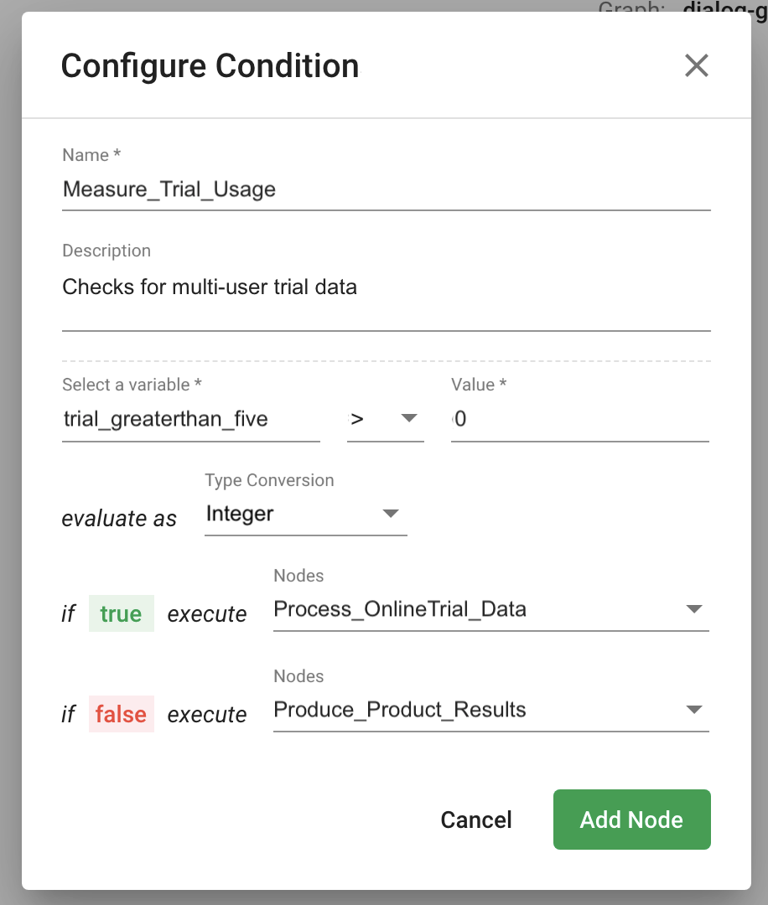This screenshot has width=768, height=905.
Task: Select the Process_OnlineTrial_Data node text
Action: click(400, 609)
